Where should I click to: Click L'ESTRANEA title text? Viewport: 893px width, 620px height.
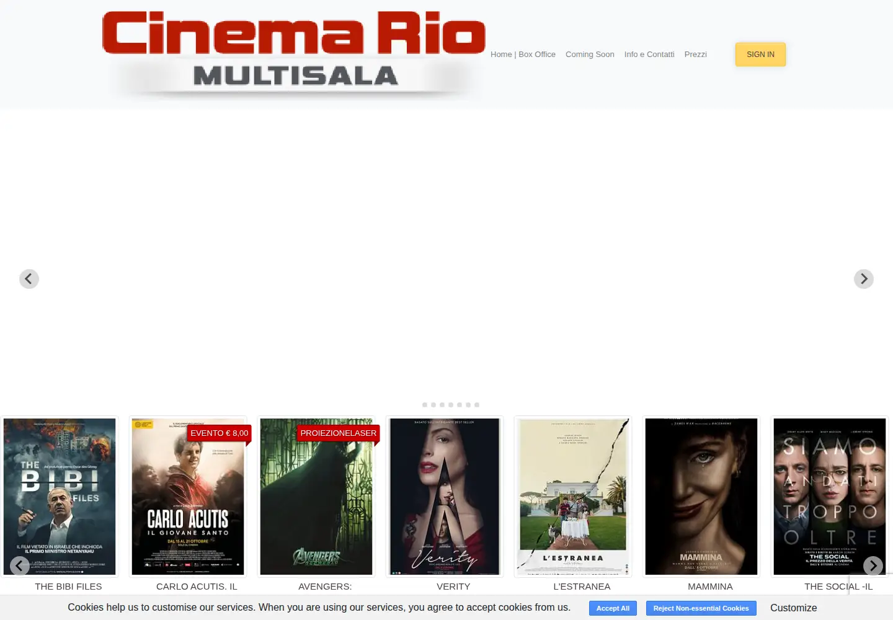pos(582,587)
